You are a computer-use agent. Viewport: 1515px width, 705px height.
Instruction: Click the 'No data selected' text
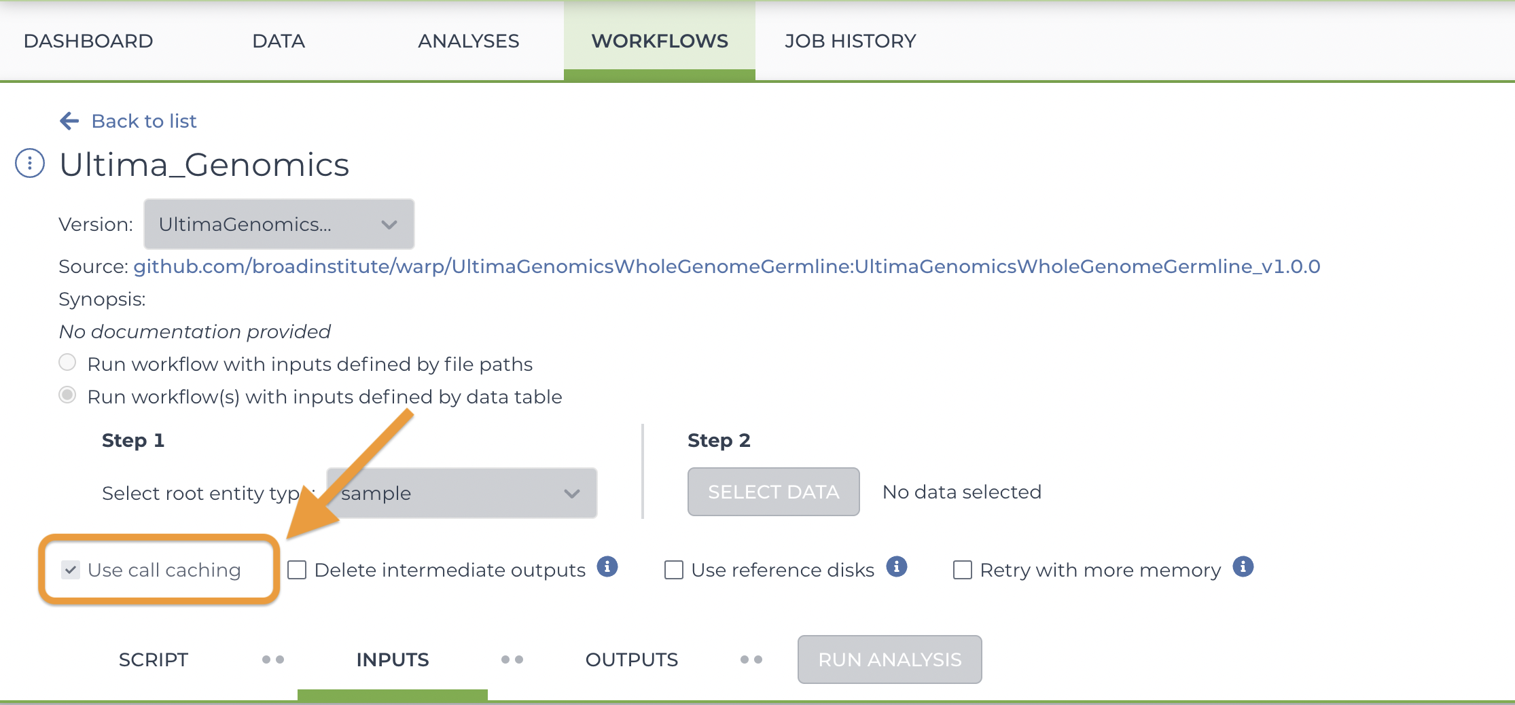[962, 492]
